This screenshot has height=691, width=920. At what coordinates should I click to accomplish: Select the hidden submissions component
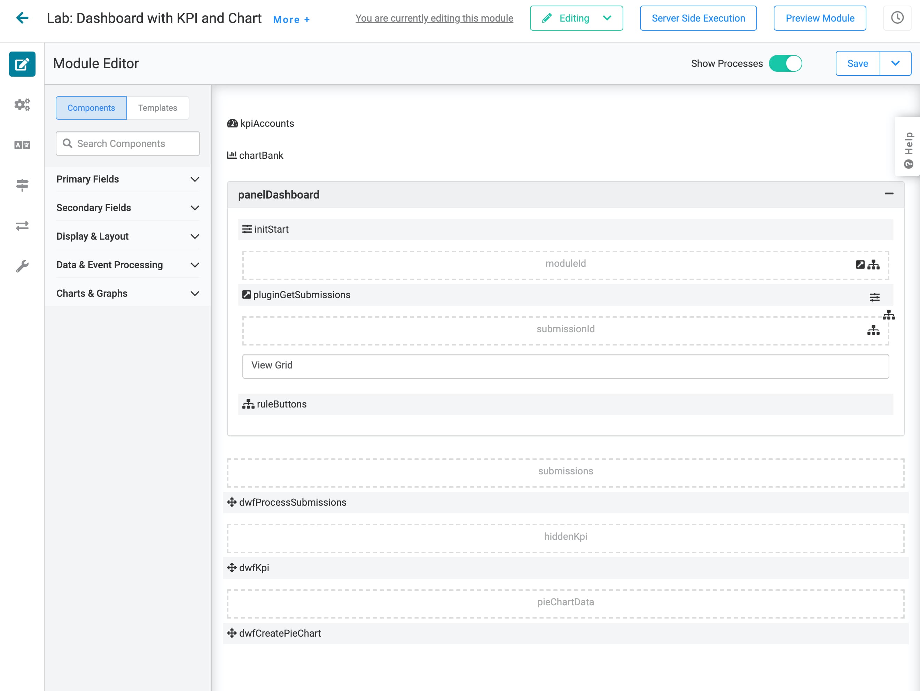pos(565,473)
